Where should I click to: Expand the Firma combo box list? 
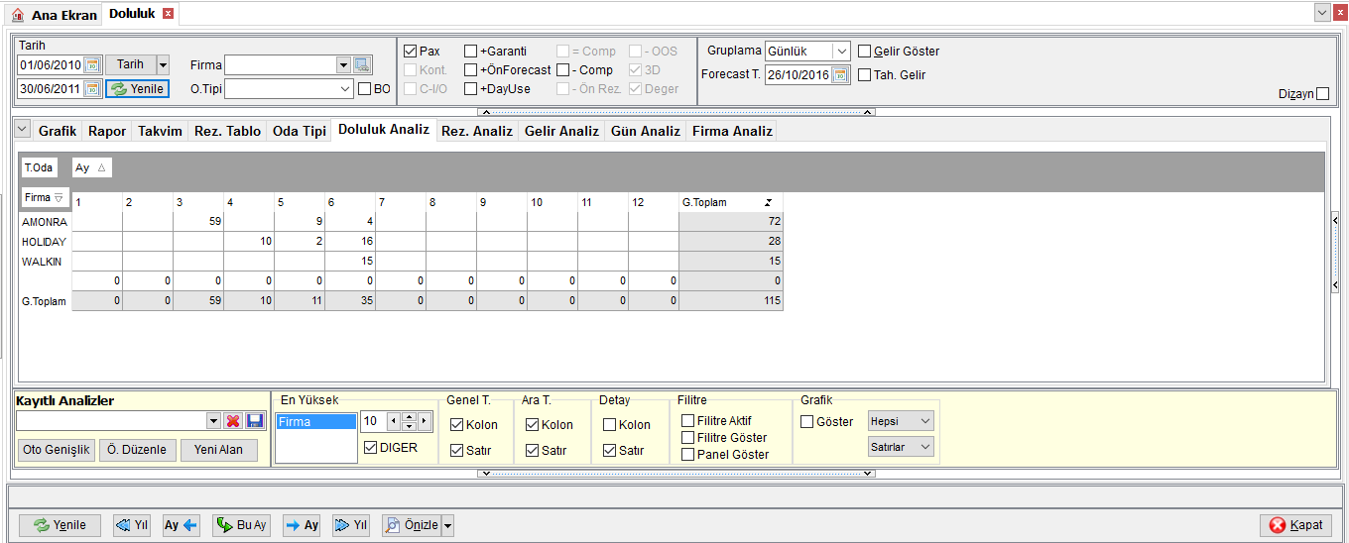click(x=343, y=64)
